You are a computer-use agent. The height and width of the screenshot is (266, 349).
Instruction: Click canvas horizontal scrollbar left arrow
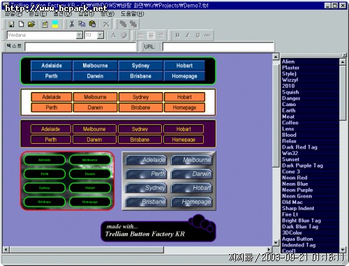6,250
